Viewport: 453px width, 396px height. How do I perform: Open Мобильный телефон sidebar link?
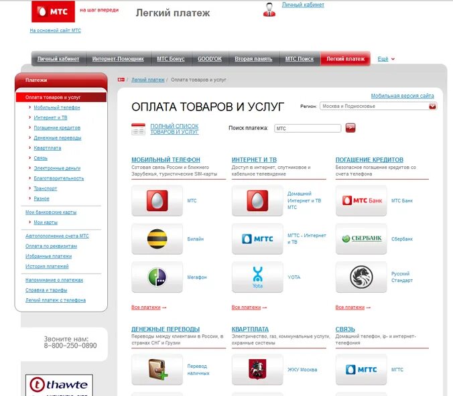(57, 107)
